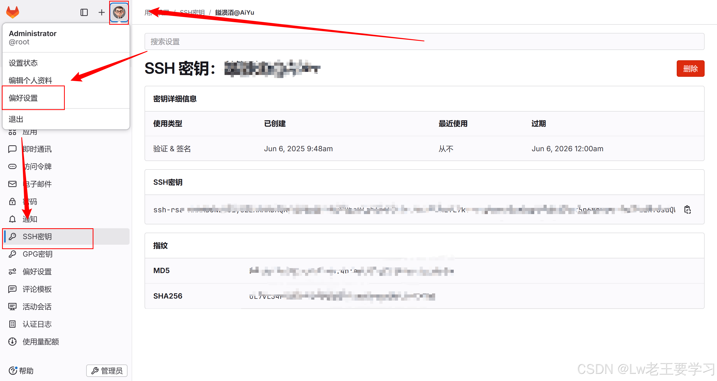Click the 搜索设置 search field
717x381 pixels.
[x=424, y=42]
